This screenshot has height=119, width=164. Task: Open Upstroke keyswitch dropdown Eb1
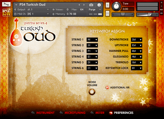pos(136,45)
